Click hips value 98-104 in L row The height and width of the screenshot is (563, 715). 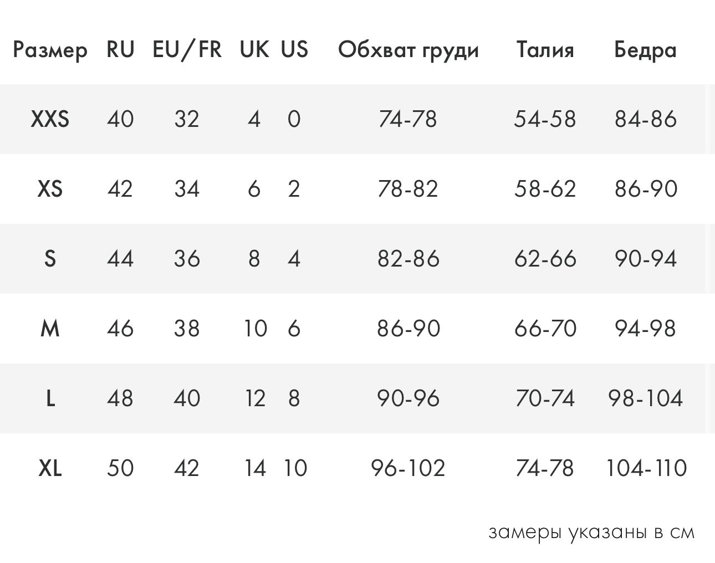tap(645, 398)
